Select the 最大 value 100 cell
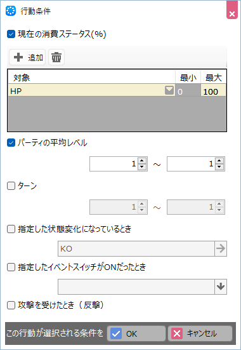Image resolution: width=241 pixels, height=350 pixels. 213,91
